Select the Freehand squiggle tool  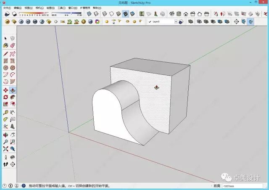tap(13, 54)
